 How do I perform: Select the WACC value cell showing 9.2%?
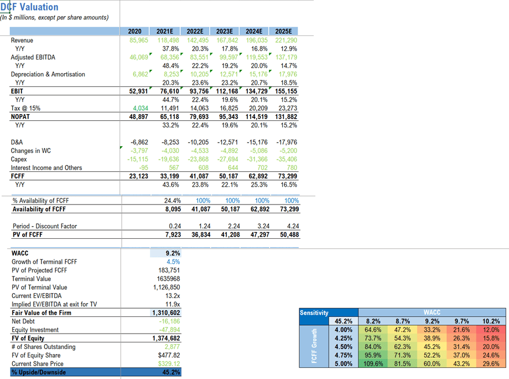pyautogui.click(x=165, y=253)
